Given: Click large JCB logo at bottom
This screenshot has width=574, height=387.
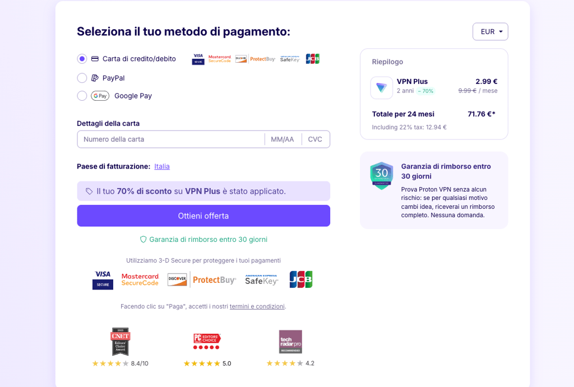Looking at the screenshot, I should (301, 279).
